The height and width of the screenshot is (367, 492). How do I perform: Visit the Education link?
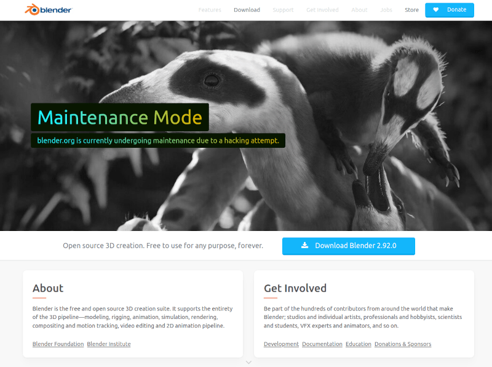359,344
